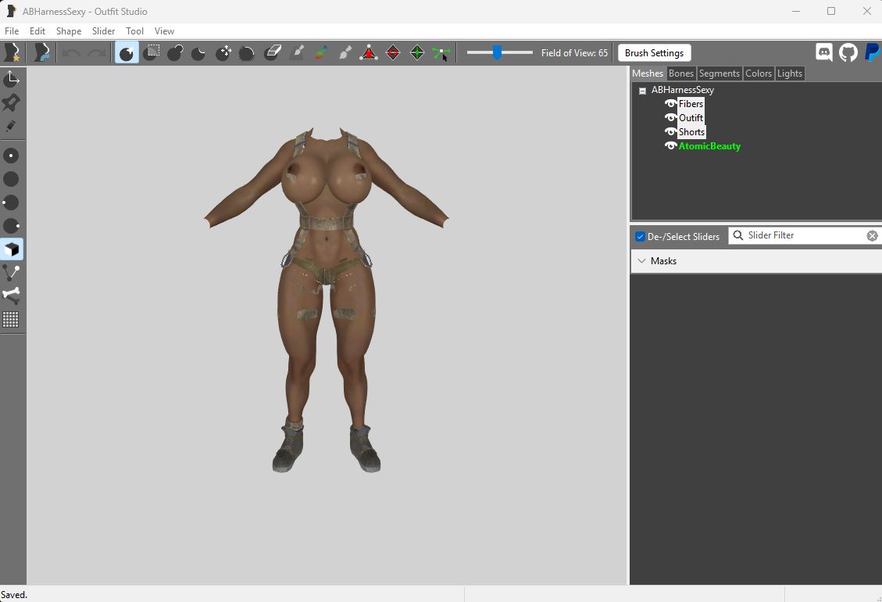The image size is (882, 602).
Task: Toggle the grid display icon
Action: tap(11, 319)
